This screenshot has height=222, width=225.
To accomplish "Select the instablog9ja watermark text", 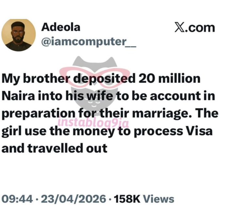I will [x=93, y=124].
